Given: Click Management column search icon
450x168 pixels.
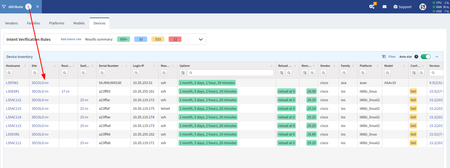Looking at the screenshot, I should coord(164,73).
